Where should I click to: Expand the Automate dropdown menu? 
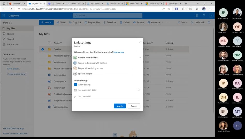[155, 22]
